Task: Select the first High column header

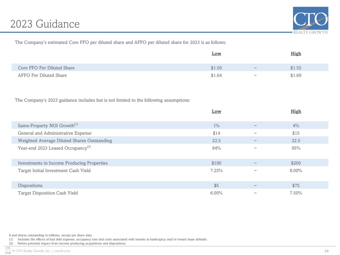Action: coord(296,53)
